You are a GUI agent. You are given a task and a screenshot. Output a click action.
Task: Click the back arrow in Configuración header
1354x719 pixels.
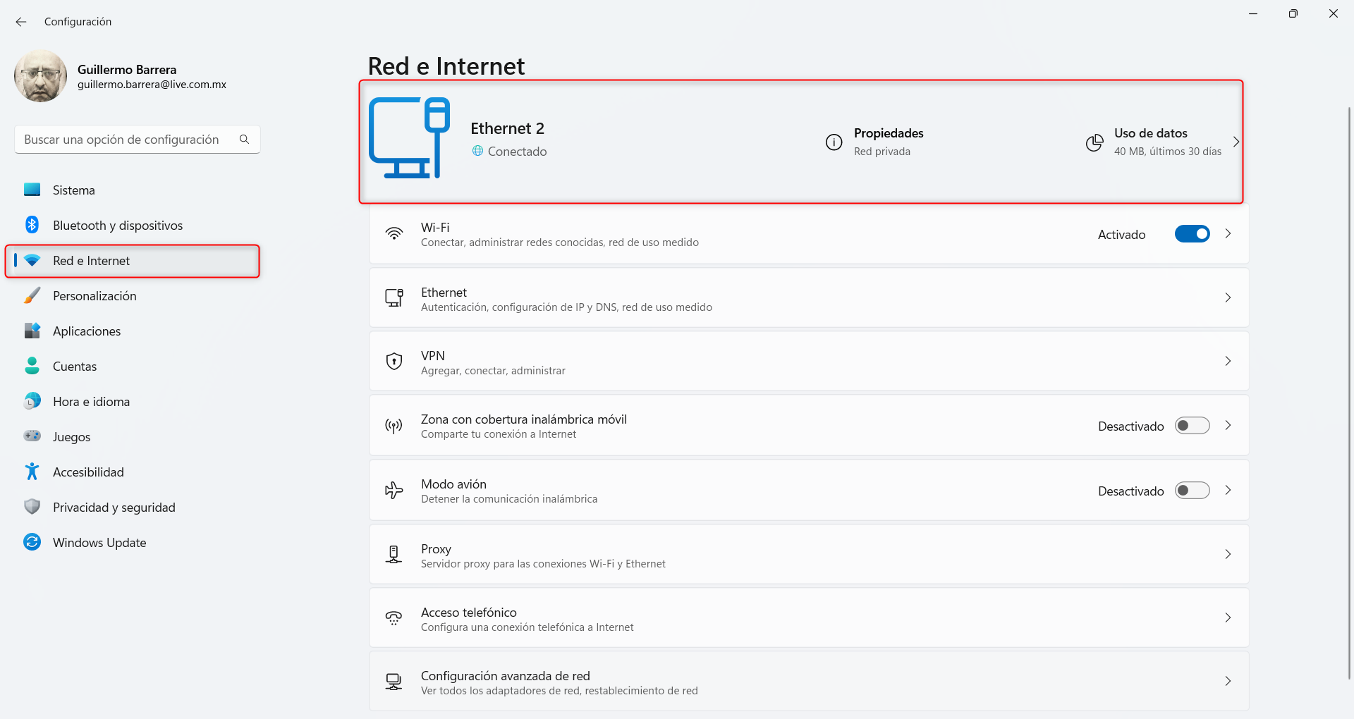(21, 22)
